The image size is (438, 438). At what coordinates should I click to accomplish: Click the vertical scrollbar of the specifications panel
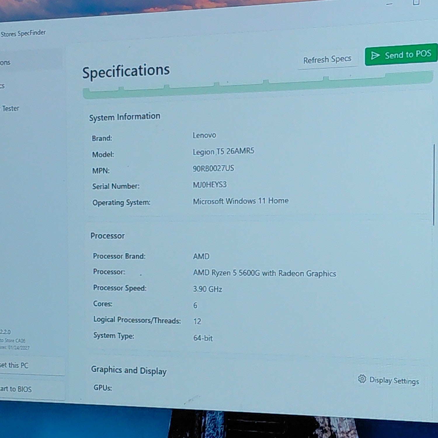(x=434, y=185)
